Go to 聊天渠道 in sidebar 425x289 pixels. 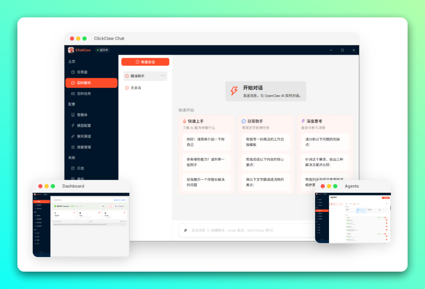pyautogui.click(x=91, y=136)
